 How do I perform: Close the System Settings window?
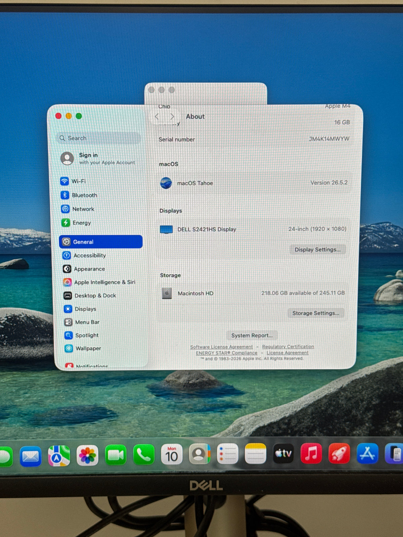click(x=58, y=116)
